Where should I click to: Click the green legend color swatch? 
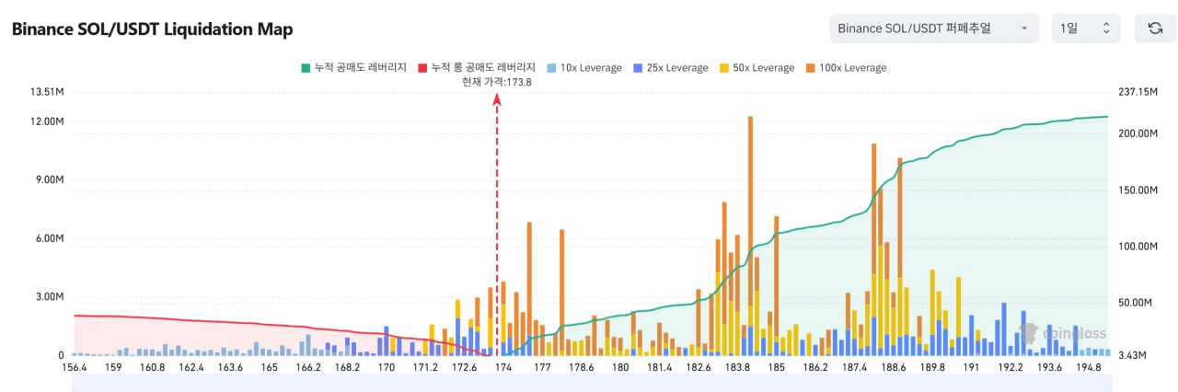tap(306, 68)
